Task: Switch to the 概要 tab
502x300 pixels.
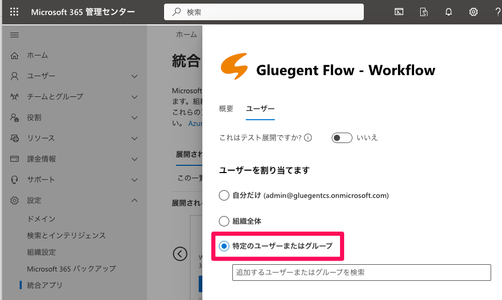Action: pyautogui.click(x=226, y=109)
